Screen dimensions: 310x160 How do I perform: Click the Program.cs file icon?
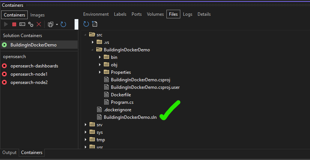(106, 102)
